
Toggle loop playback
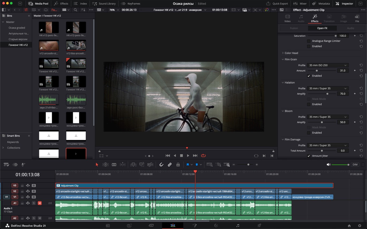203,155
